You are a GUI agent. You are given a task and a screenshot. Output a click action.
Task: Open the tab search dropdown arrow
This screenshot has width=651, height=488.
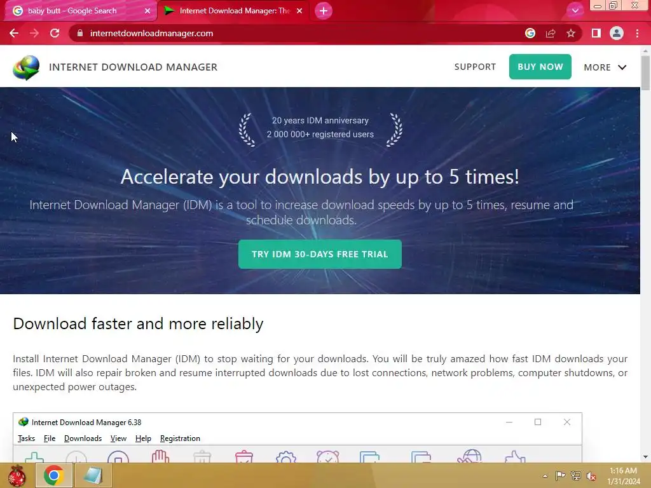pos(575,11)
